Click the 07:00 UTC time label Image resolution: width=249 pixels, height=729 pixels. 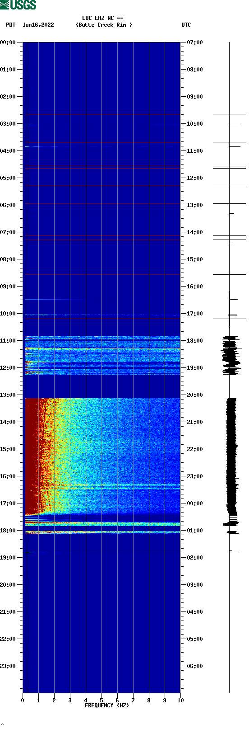click(x=195, y=42)
